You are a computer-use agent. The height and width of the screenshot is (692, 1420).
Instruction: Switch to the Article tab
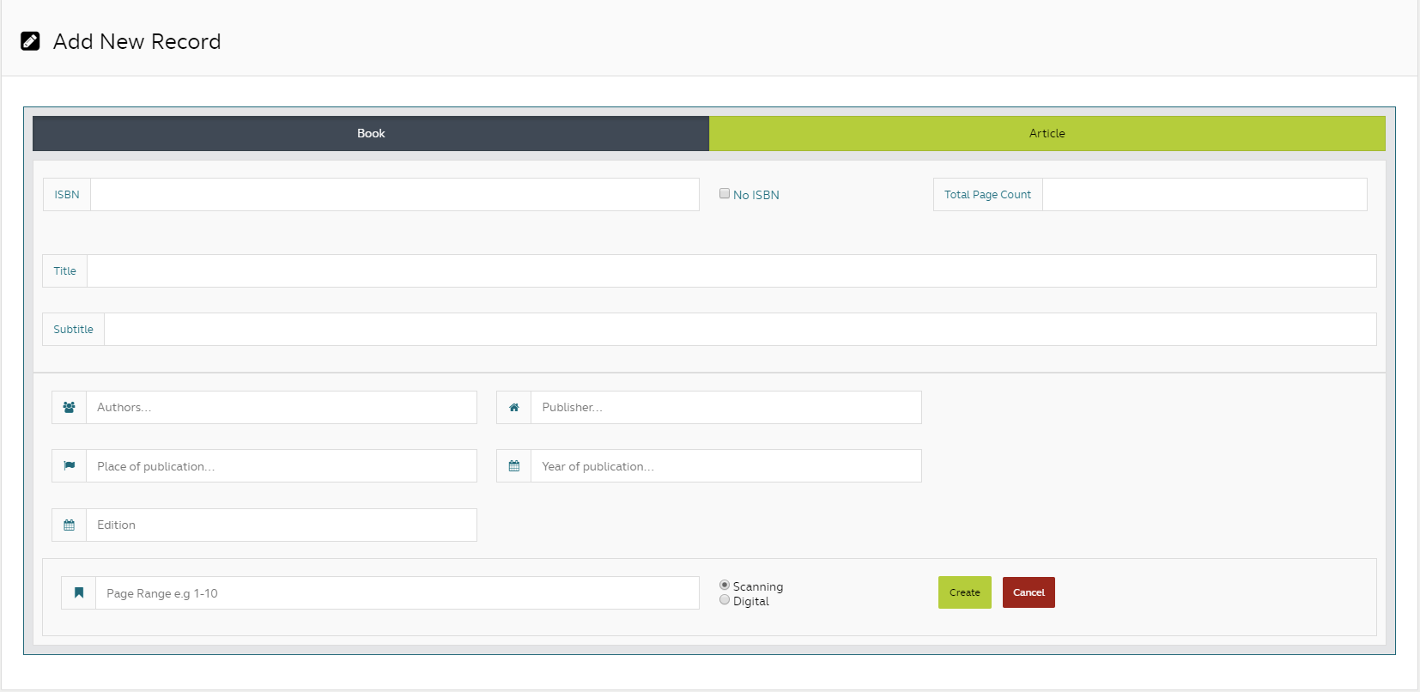[1047, 134]
